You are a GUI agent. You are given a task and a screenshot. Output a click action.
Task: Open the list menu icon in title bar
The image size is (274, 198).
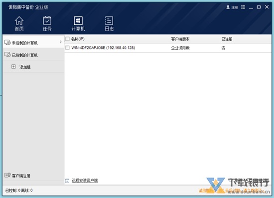click(x=243, y=7)
